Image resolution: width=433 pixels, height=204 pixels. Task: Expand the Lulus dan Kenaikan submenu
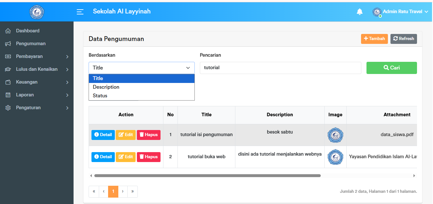[37, 69]
